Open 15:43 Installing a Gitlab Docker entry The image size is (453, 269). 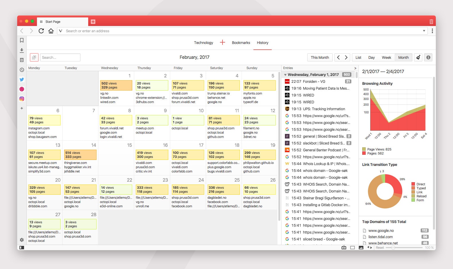point(318,205)
